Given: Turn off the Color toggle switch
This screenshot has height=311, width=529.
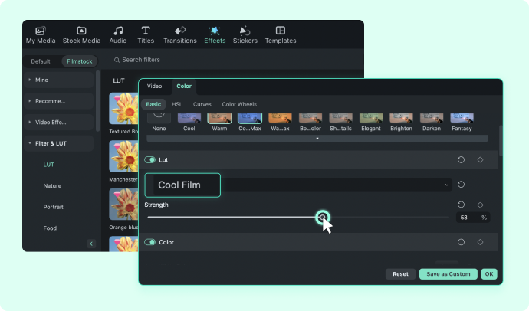Looking at the screenshot, I should 149,242.
